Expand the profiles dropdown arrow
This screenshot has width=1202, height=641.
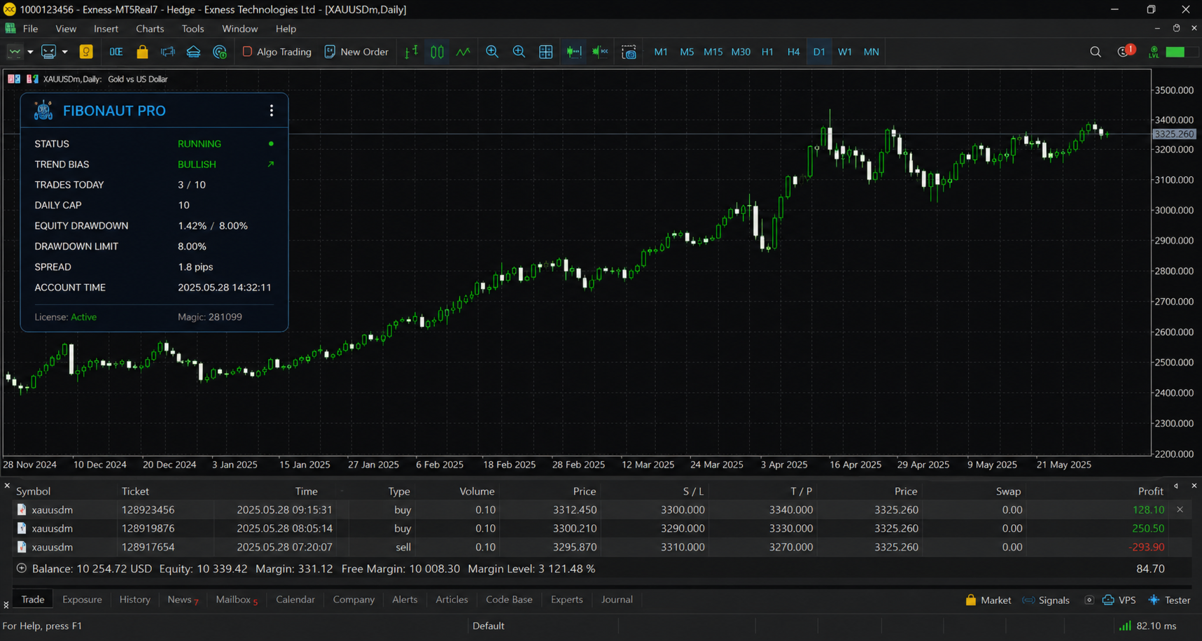pos(64,52)
